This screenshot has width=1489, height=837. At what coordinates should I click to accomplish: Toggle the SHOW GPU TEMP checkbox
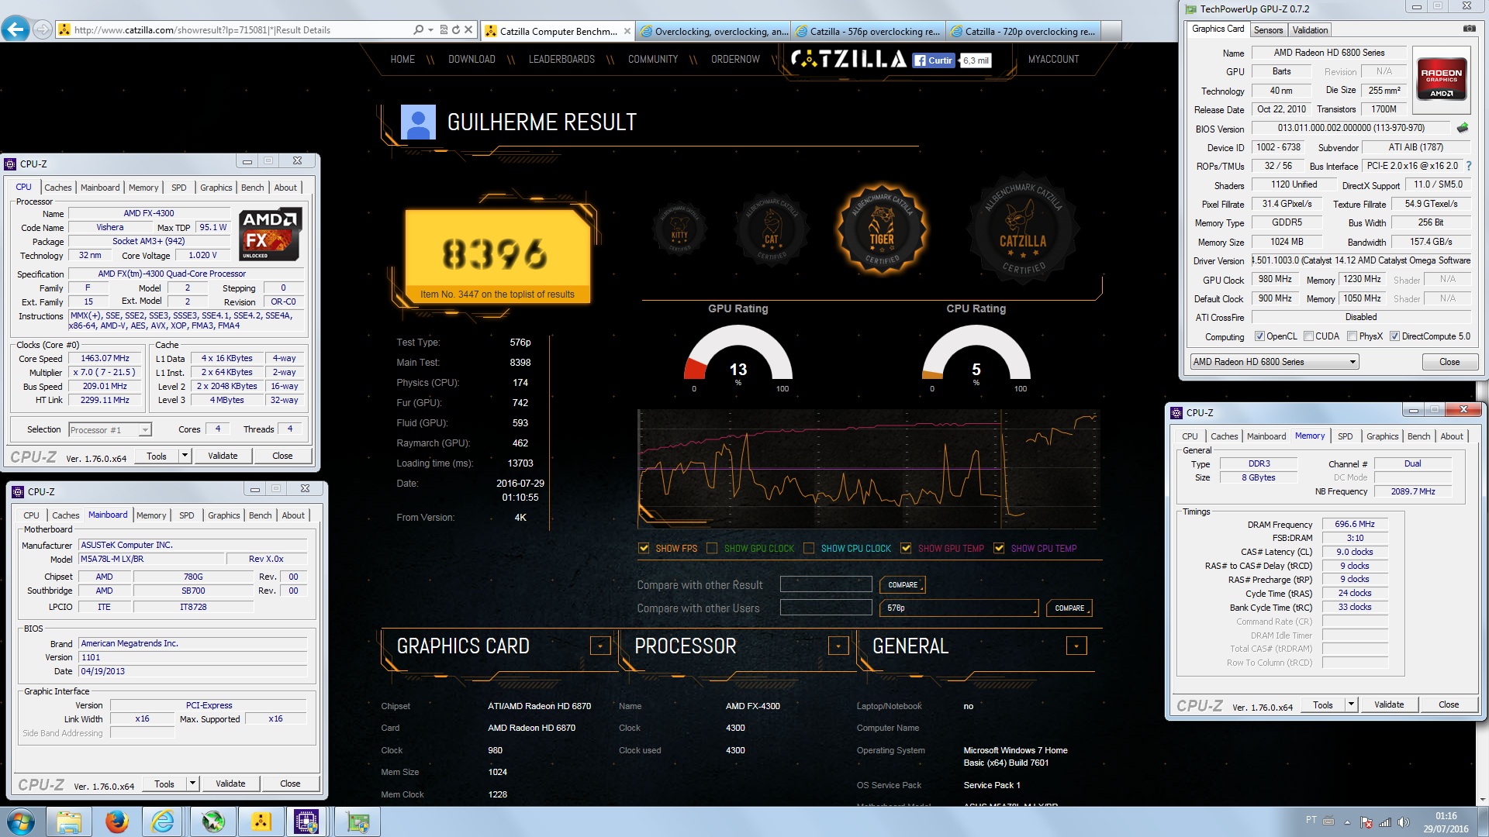pos(906,548)
